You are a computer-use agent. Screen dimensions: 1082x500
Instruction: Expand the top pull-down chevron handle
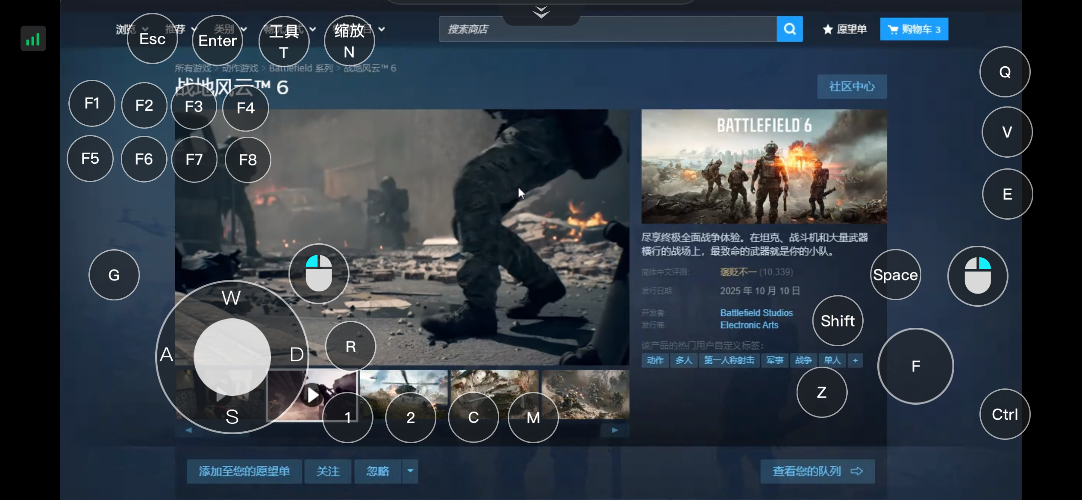tap(541, 13)
